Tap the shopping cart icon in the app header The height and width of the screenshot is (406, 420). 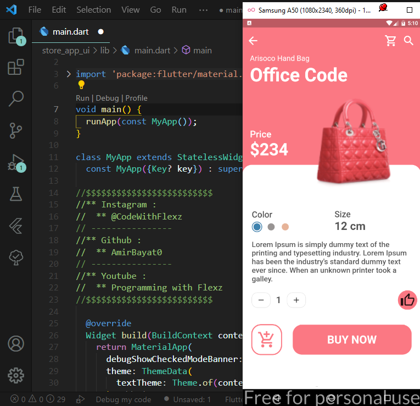[390, 41]
